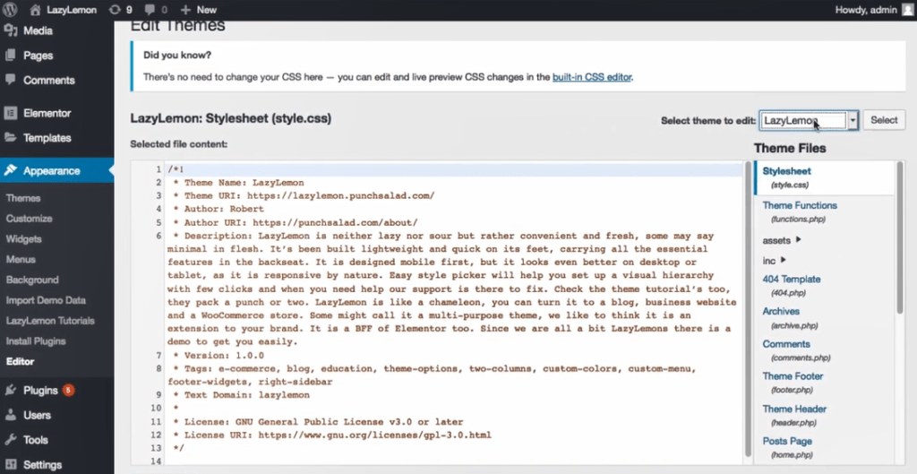Screen dimensions: 917x474
Task: Click the Plugins update badge showing 5
Action: click(68, 390)
